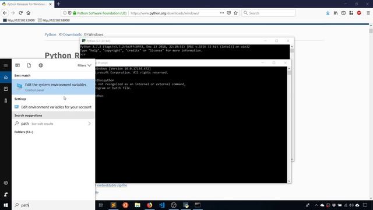Go back in Firefox

pyautogui.click(x=5, y=13)
